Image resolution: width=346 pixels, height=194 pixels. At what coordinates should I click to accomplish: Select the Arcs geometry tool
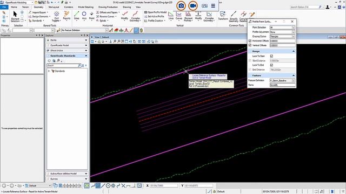point(84,16)
